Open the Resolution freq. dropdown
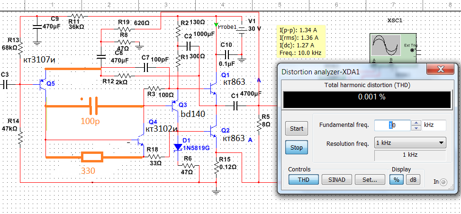 [x=410, y=143]
